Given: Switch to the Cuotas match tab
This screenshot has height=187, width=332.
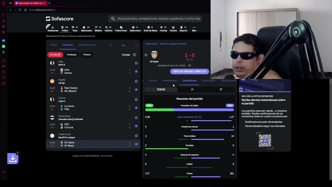Looking at the screenshot, I should [x=153, y=81].
